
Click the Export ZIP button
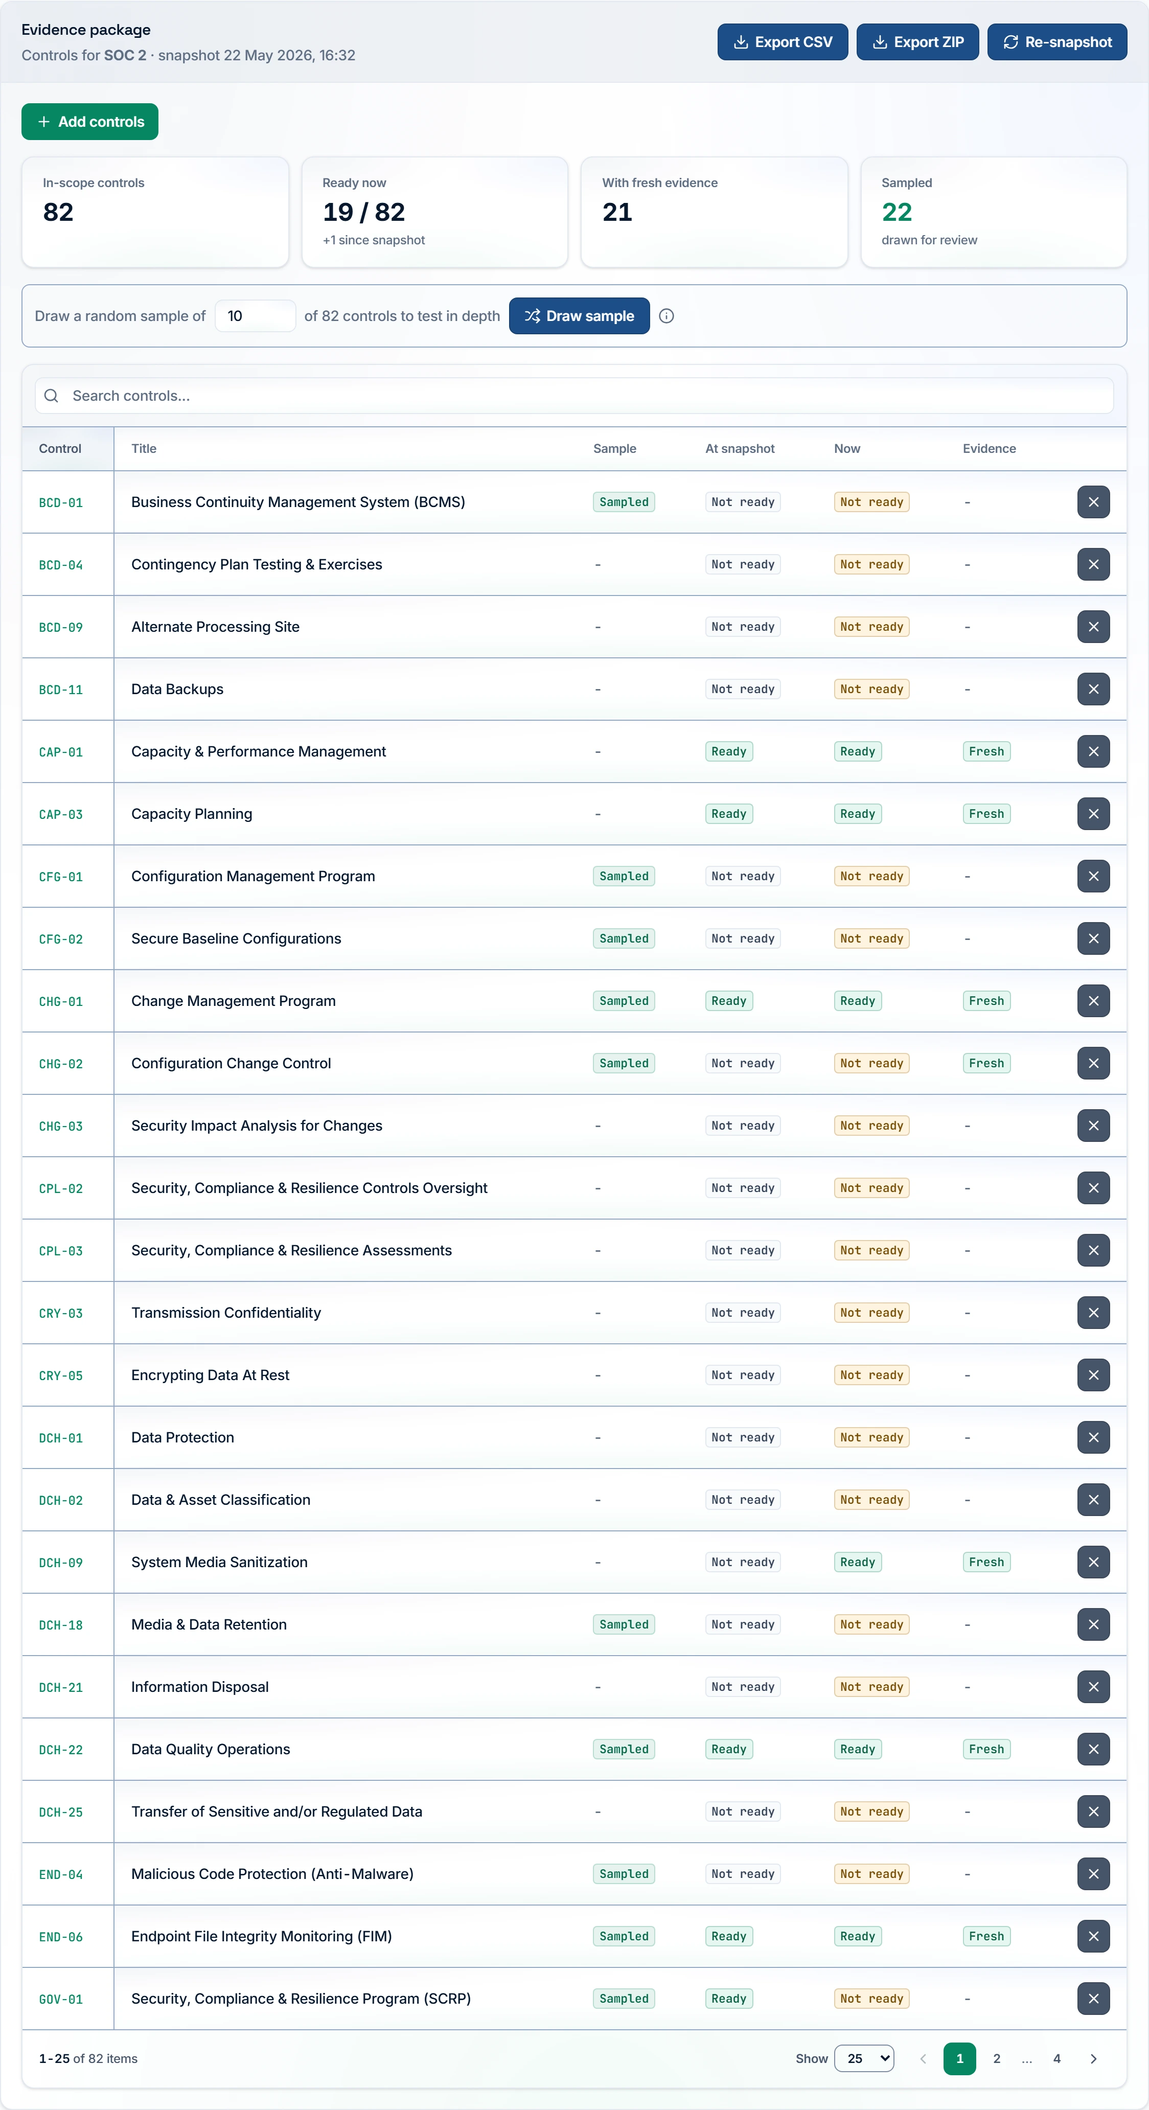(918, 42)
